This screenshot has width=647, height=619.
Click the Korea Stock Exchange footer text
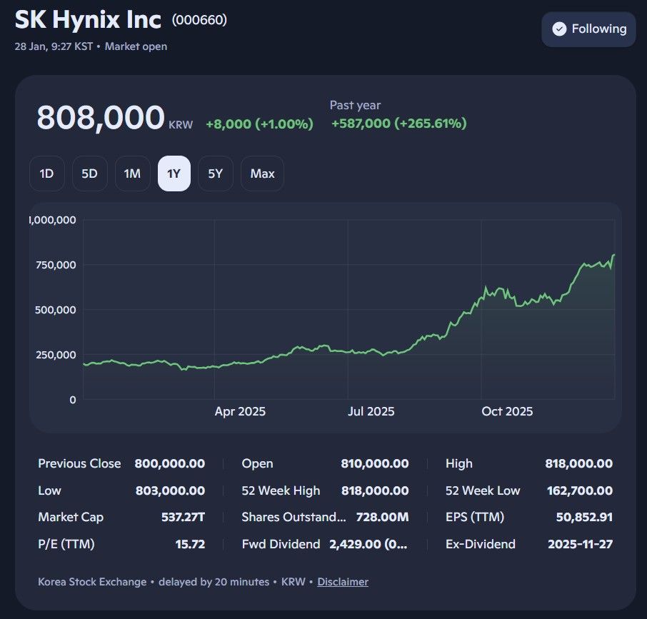[x=92, y=582]
